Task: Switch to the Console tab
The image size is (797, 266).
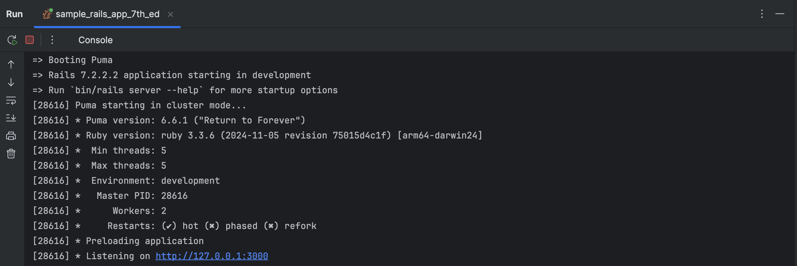Action: click(x=95, y=40)
